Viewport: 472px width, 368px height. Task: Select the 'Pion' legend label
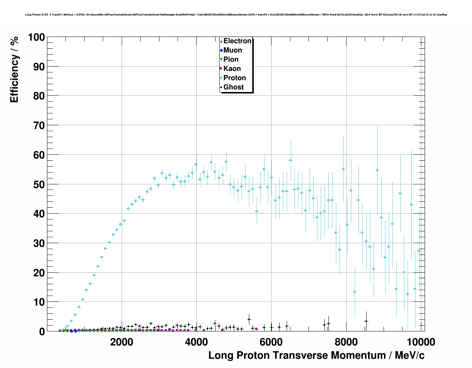click(x=231, y=59)
